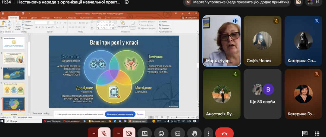Click Заметки к слайду notes field
This screenshot has width=326, height=137.
point(41,113)
